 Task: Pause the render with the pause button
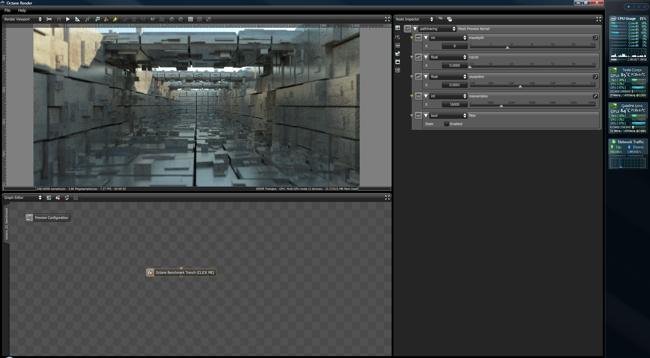tap(59, 19)
